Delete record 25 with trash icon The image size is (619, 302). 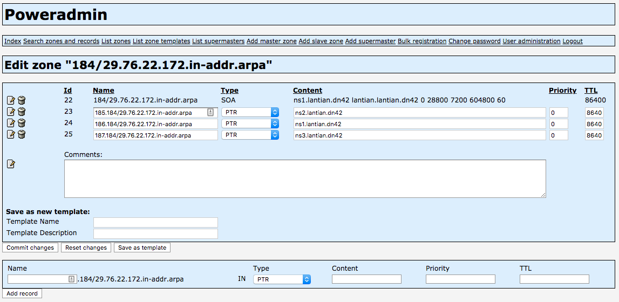tap(22, 135)
